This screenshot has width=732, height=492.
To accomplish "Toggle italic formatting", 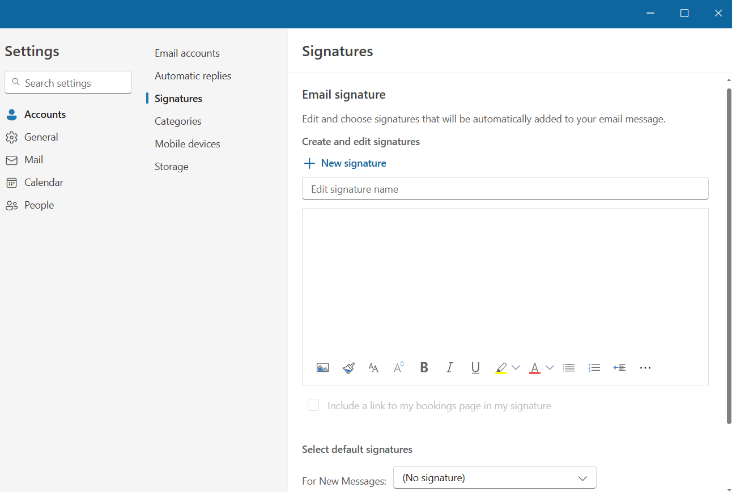I will click(x=450, y=368).
